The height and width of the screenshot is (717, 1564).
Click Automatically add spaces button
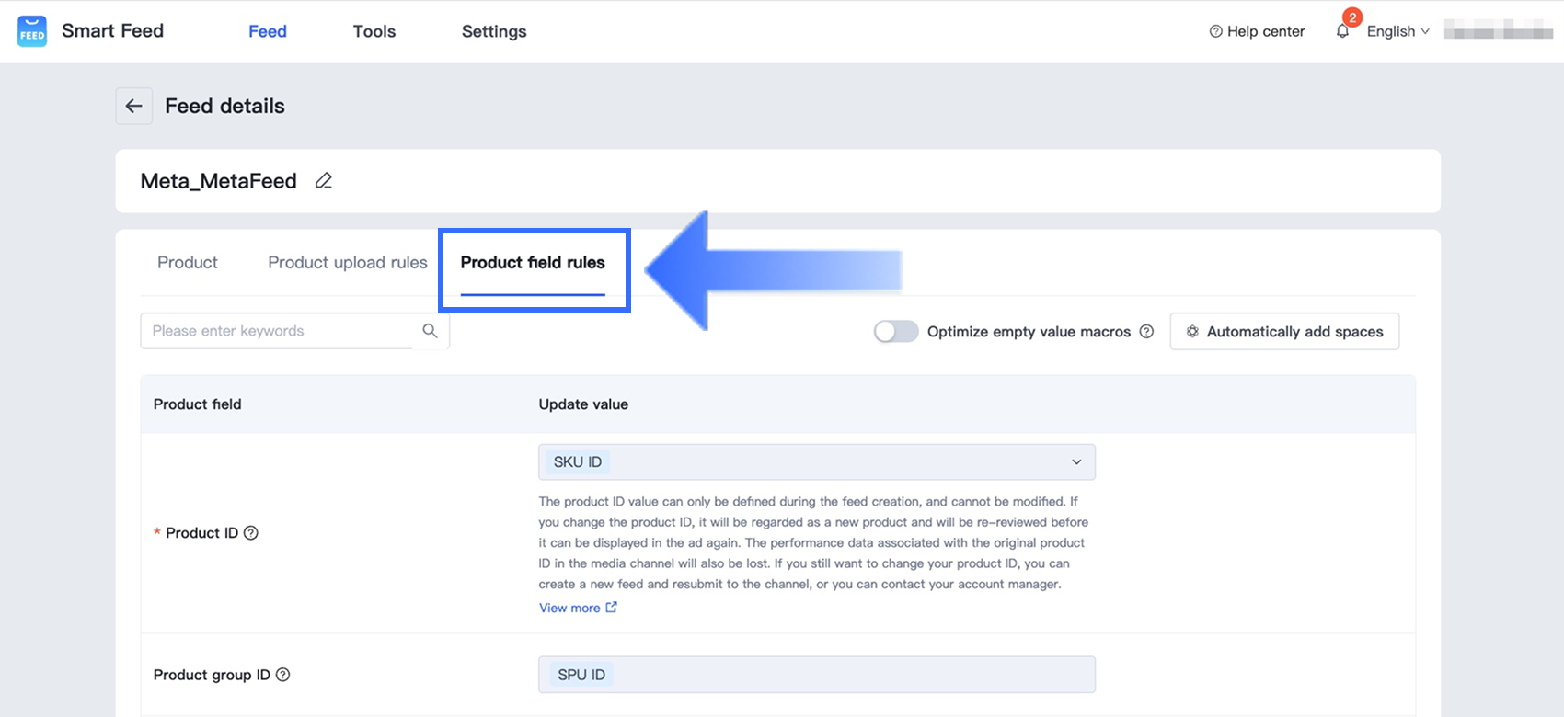1284,332
